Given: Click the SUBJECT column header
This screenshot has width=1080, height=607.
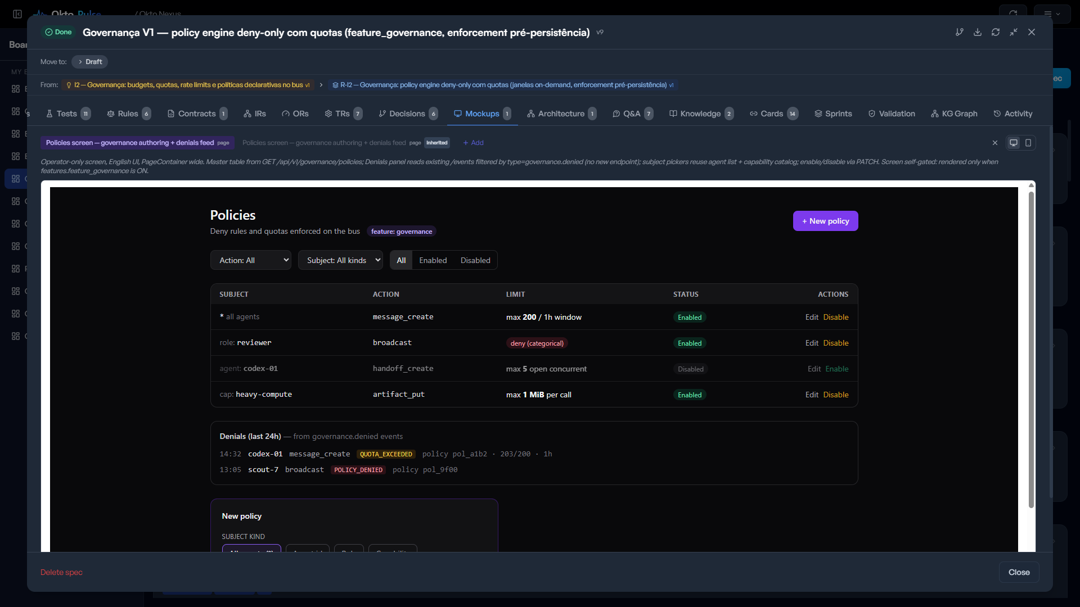Looking at the screenshot, I should click(x=234, y=294).
